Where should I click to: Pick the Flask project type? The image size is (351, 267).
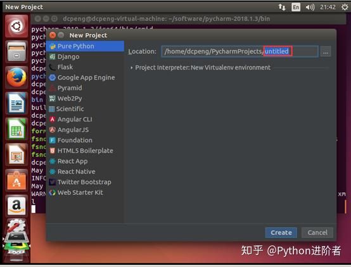tap(85, 67)
